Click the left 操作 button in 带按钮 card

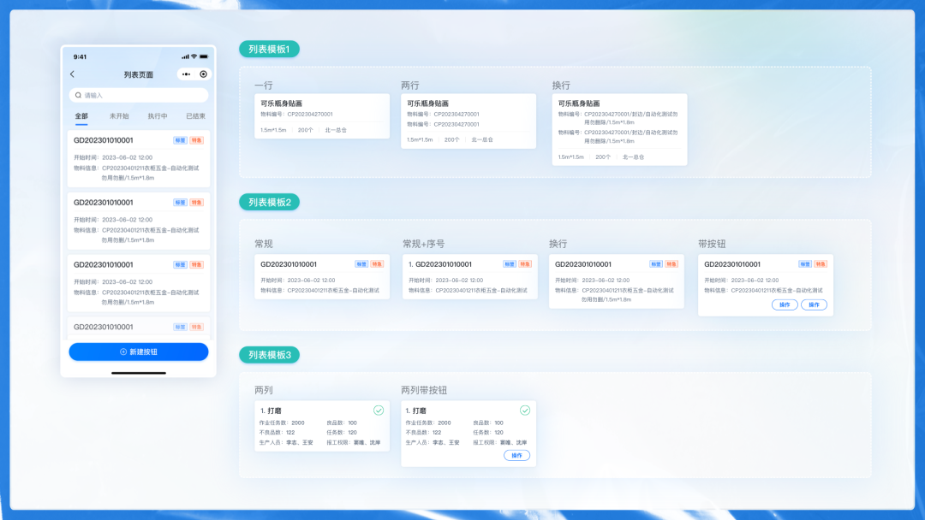(x=785, y=304)
